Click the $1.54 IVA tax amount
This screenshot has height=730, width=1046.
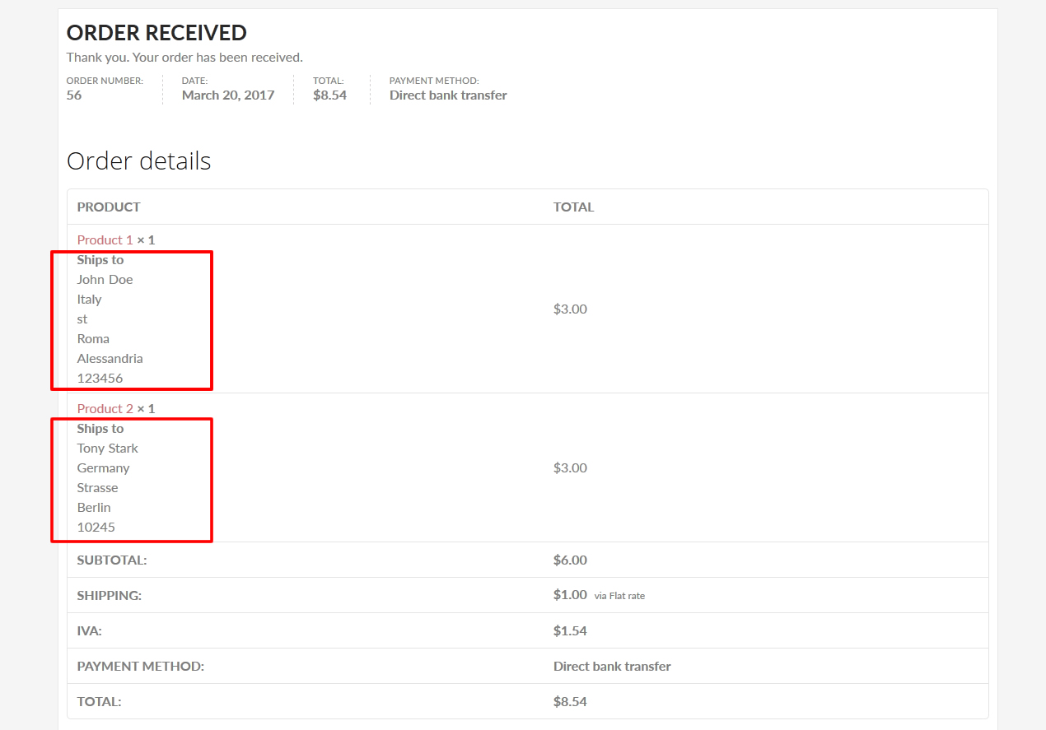[x=570, y=630]
